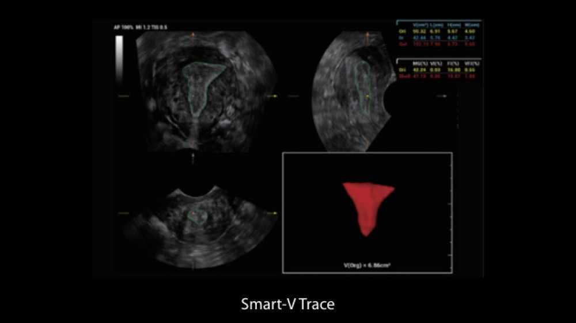
Task: Click the V(Org) volume value label
Action: point(367,266)
